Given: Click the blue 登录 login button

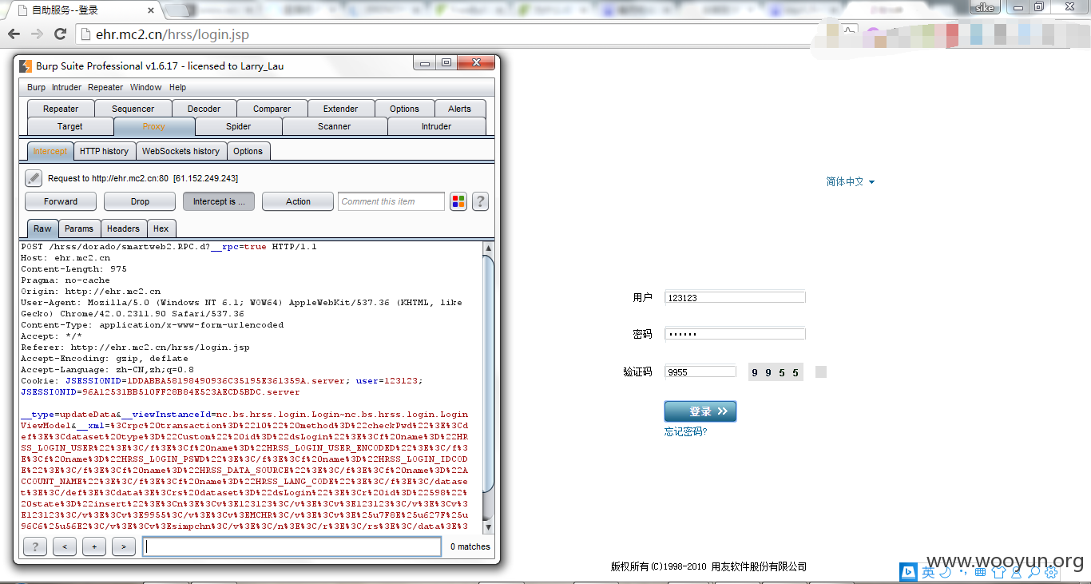Looking at the screenshot, I should pyautogui.click(x=700, y=411).
